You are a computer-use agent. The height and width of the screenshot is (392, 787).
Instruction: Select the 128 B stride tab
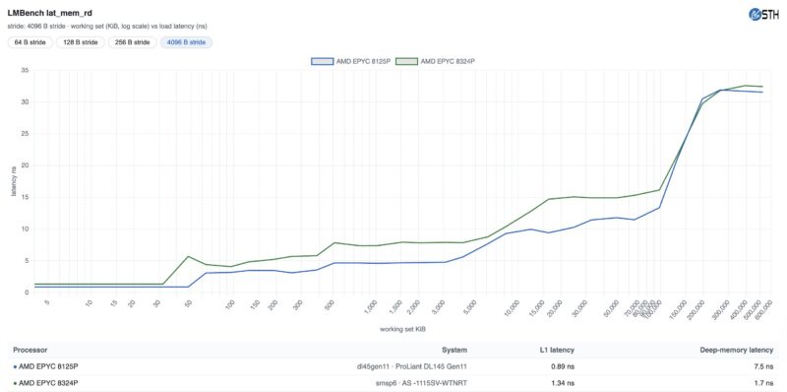pos(81,42)
